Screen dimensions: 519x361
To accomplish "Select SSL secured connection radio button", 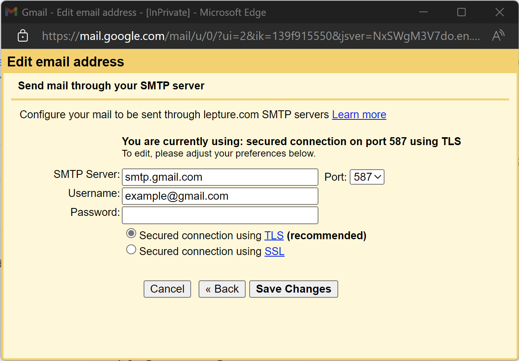I will (131, 249).
